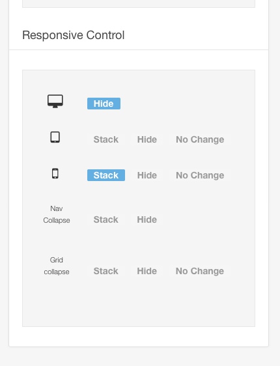The width and height of the screenshot is (280, 366).
Task: Choose No Change for tablet
Action: click(x=200, y=139)
